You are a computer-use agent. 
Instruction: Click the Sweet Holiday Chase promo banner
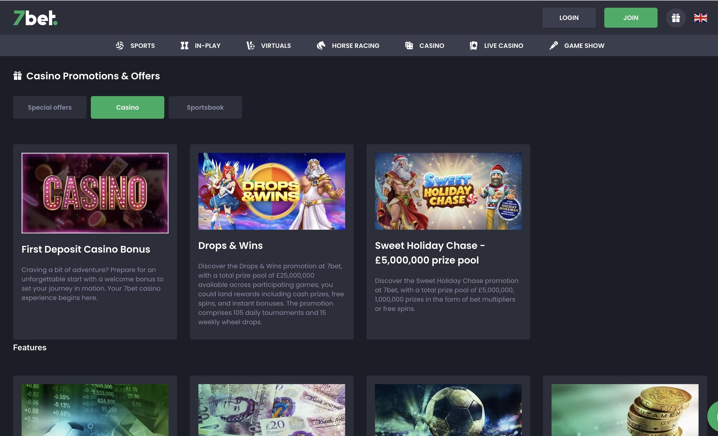pos(448,191)
